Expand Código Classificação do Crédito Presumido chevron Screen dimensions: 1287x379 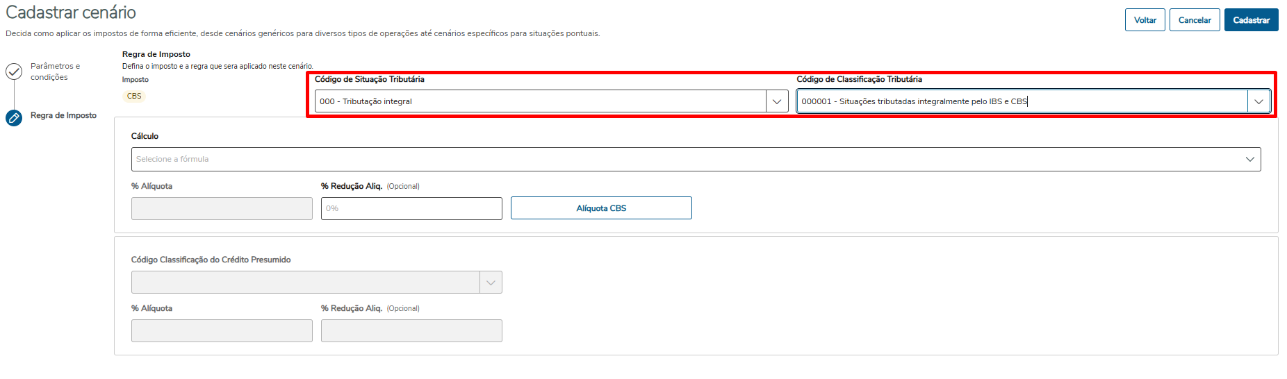click(x=491, y=283)
